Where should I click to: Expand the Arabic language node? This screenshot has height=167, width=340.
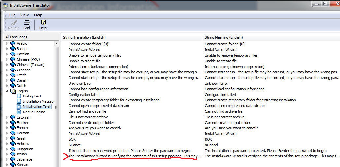click(7, 43)
